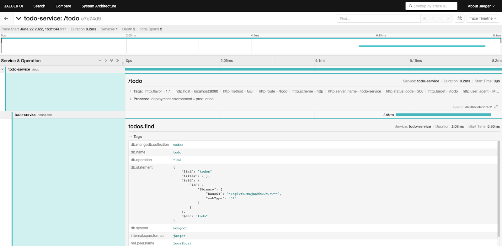
Task: Click the locate-match target icon beside Find
Action: (425, 18)
